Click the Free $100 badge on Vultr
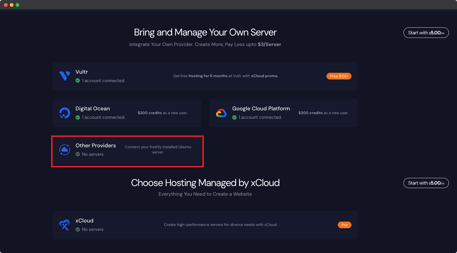457x253 pixels. click(339, 76)
